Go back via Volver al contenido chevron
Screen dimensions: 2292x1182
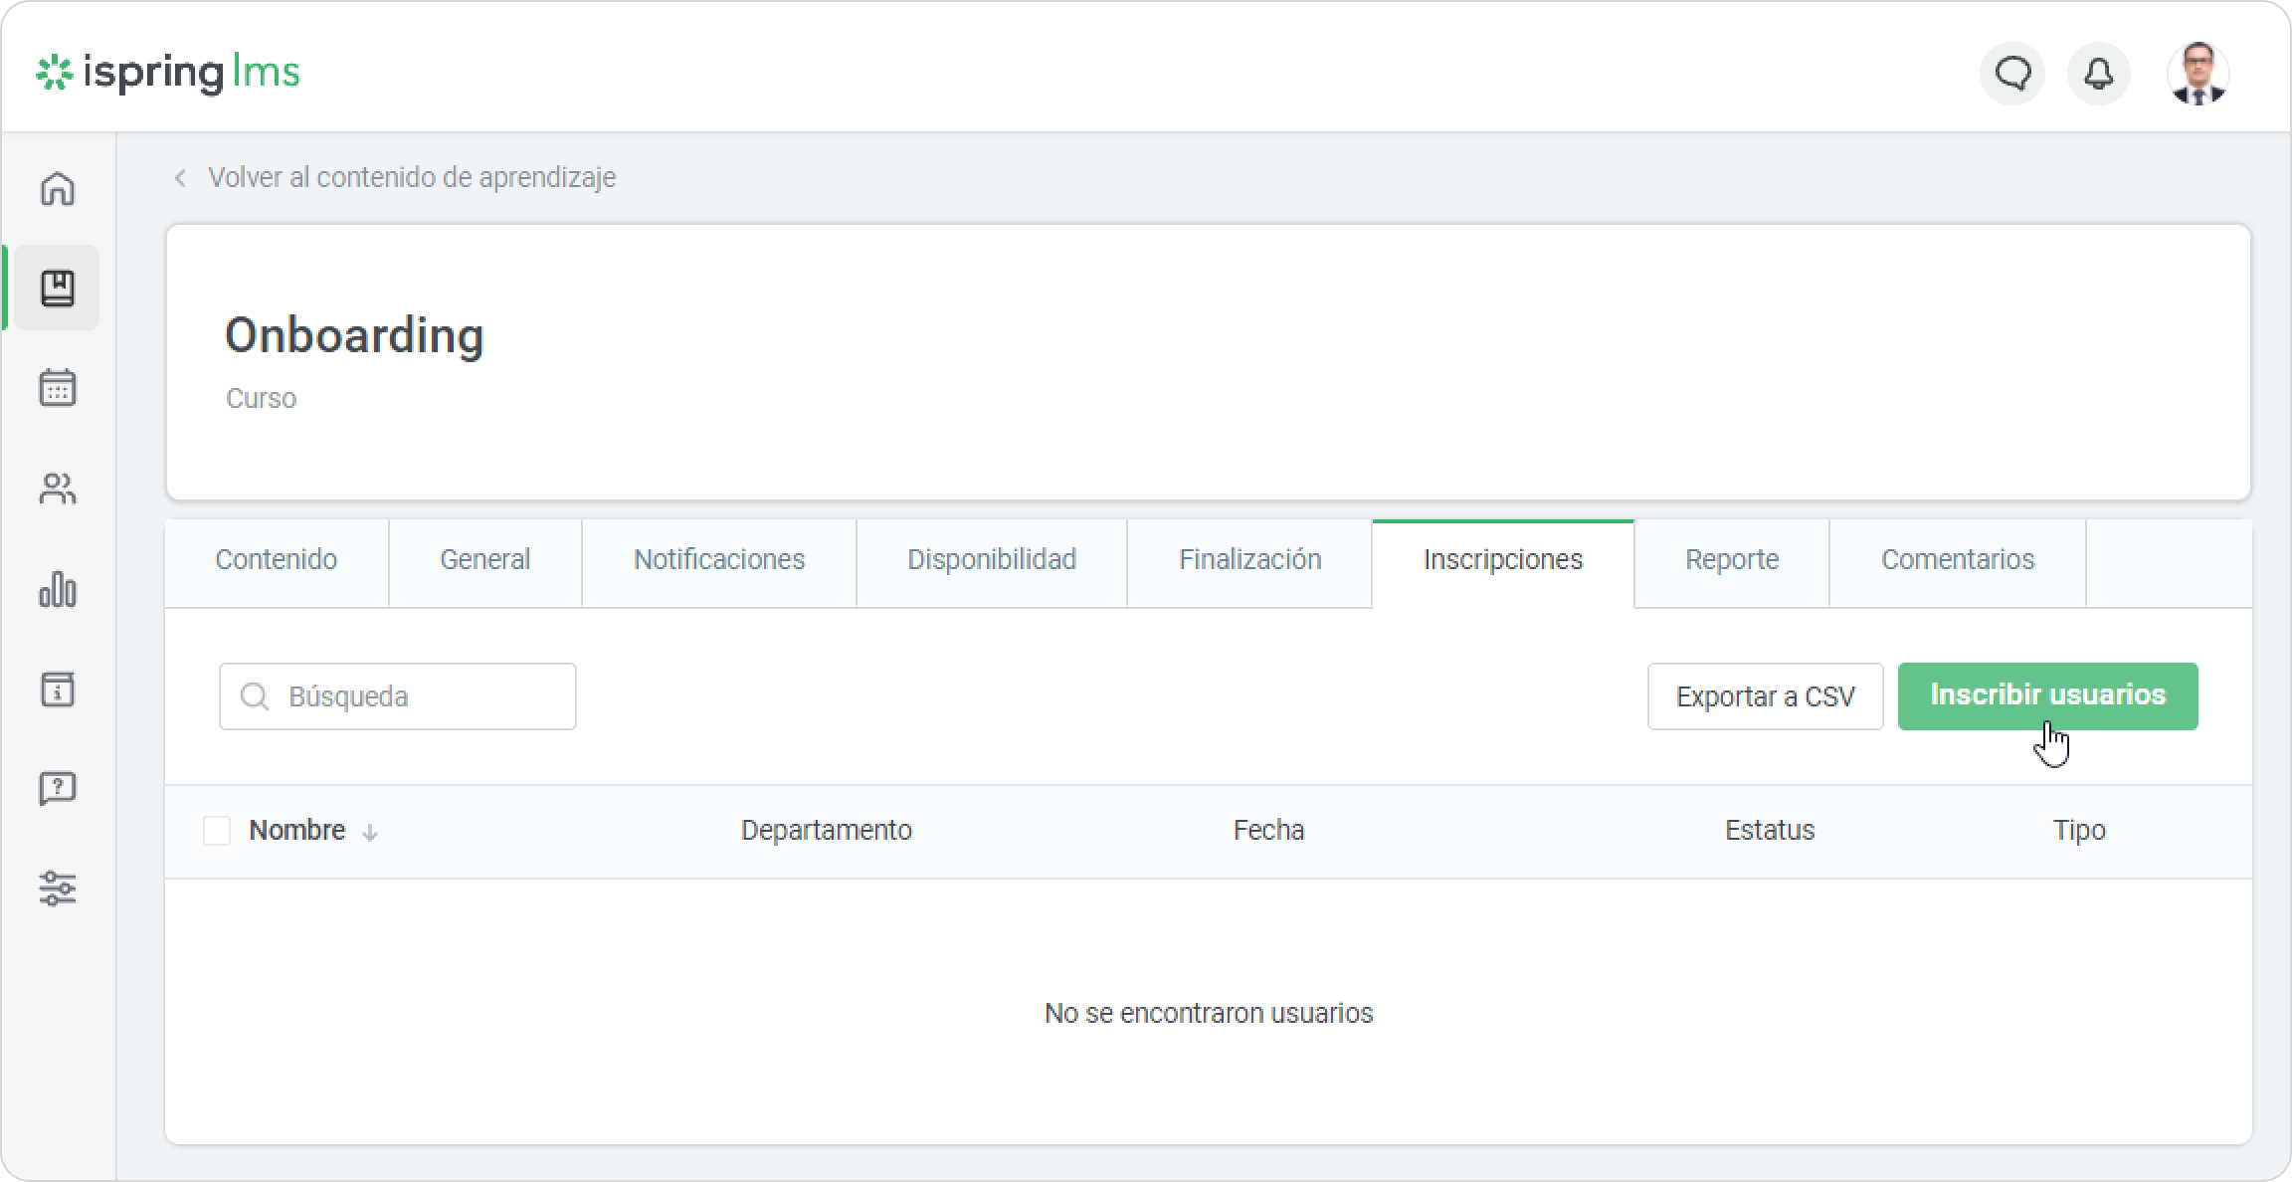point(180,178)
